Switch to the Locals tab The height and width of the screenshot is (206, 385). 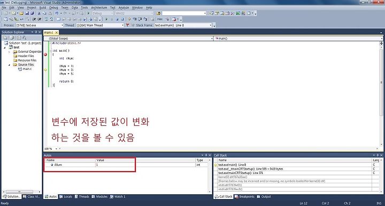(66, 196)
